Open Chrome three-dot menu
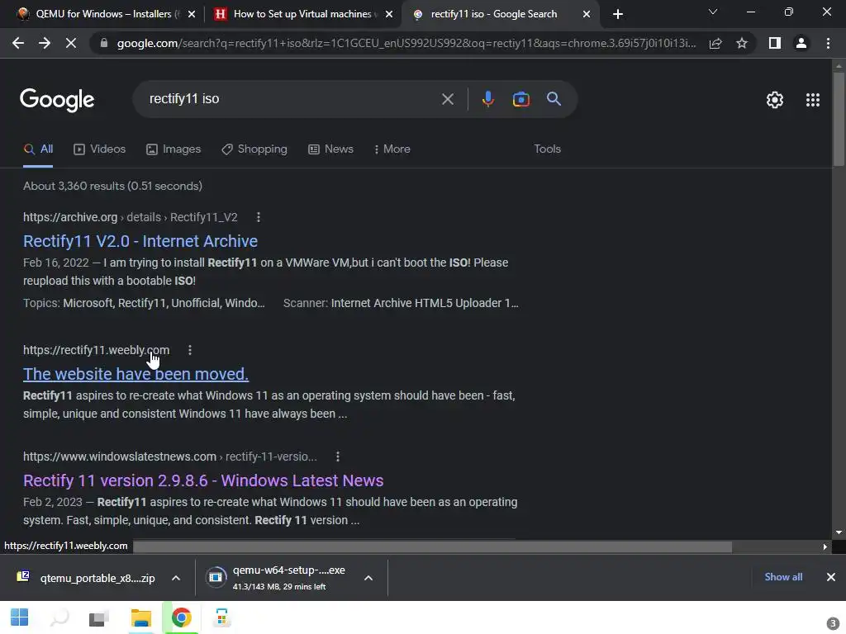The image size is (846, 634). click(x=828, y=43)
